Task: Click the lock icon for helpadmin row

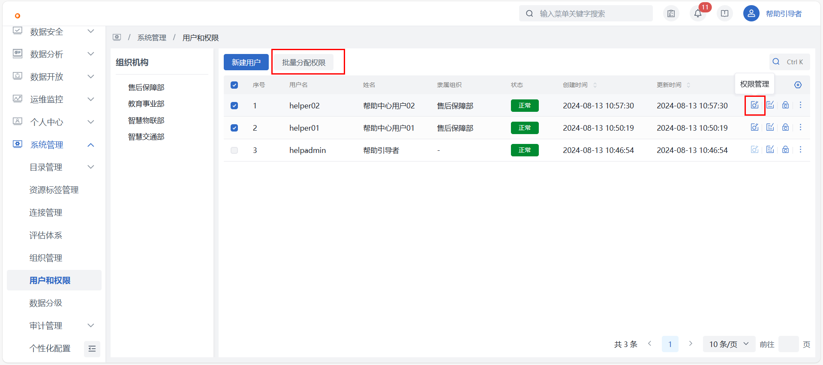Action: click(x=785, y=150)
